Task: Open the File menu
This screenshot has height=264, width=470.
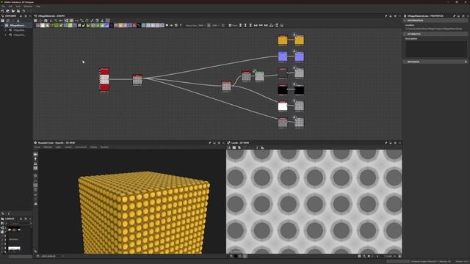Action: pyautogui.click(x=3, y=7)
